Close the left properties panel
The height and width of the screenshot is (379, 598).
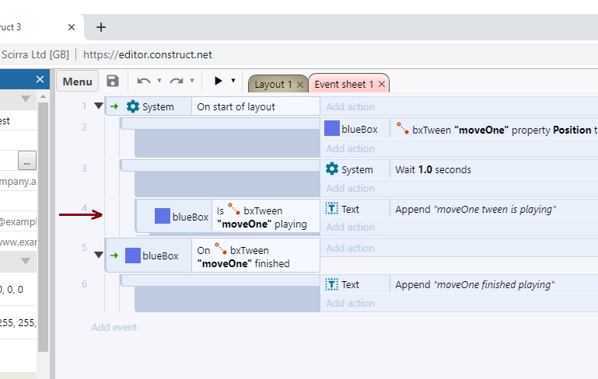pos(40,79)
